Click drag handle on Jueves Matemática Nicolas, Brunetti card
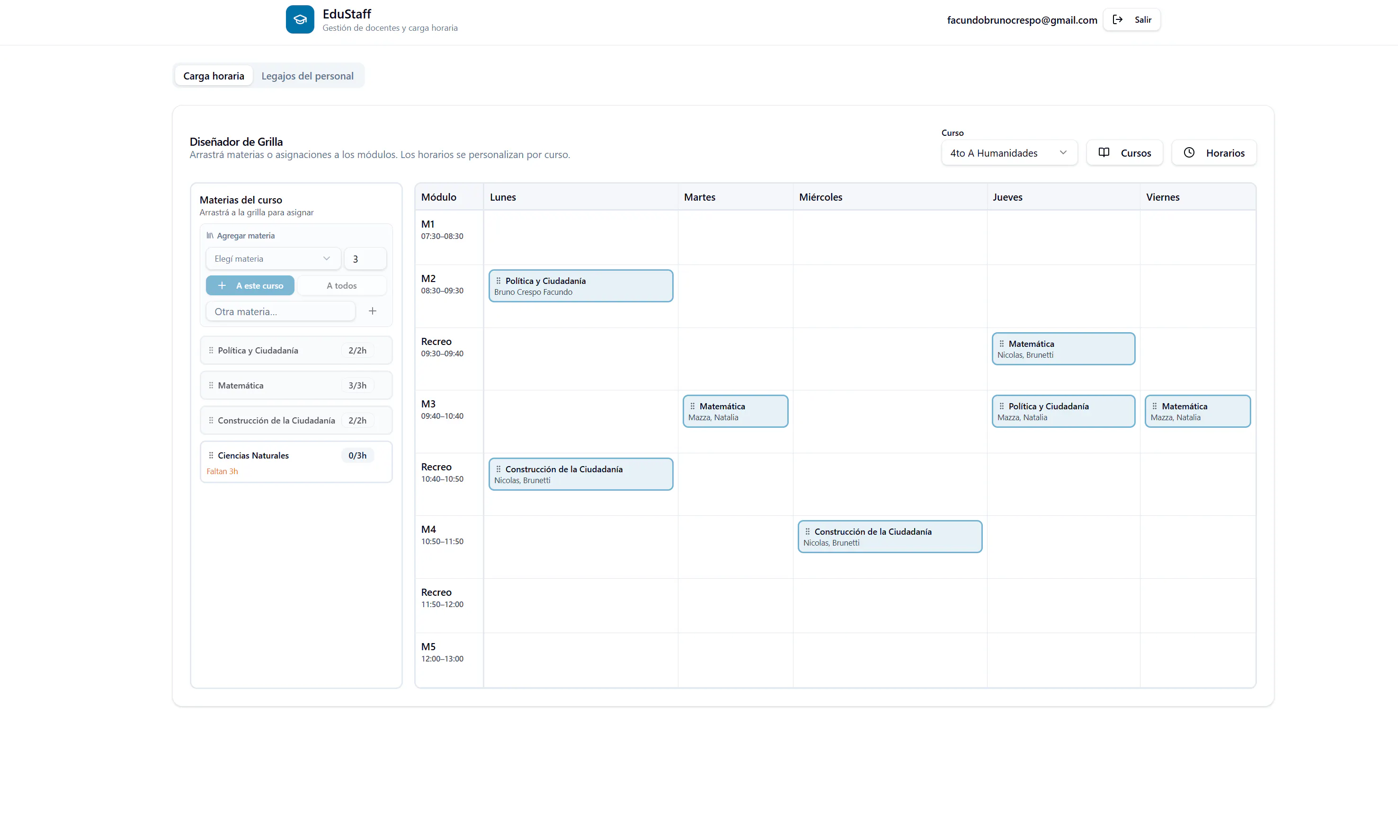The image size is (1398, 821). [x=1001, y=344]
